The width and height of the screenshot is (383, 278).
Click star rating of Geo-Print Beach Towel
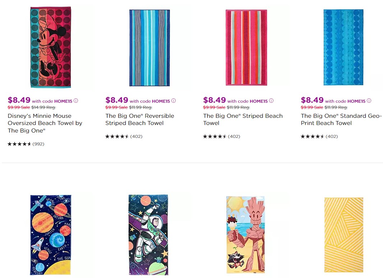313,136
